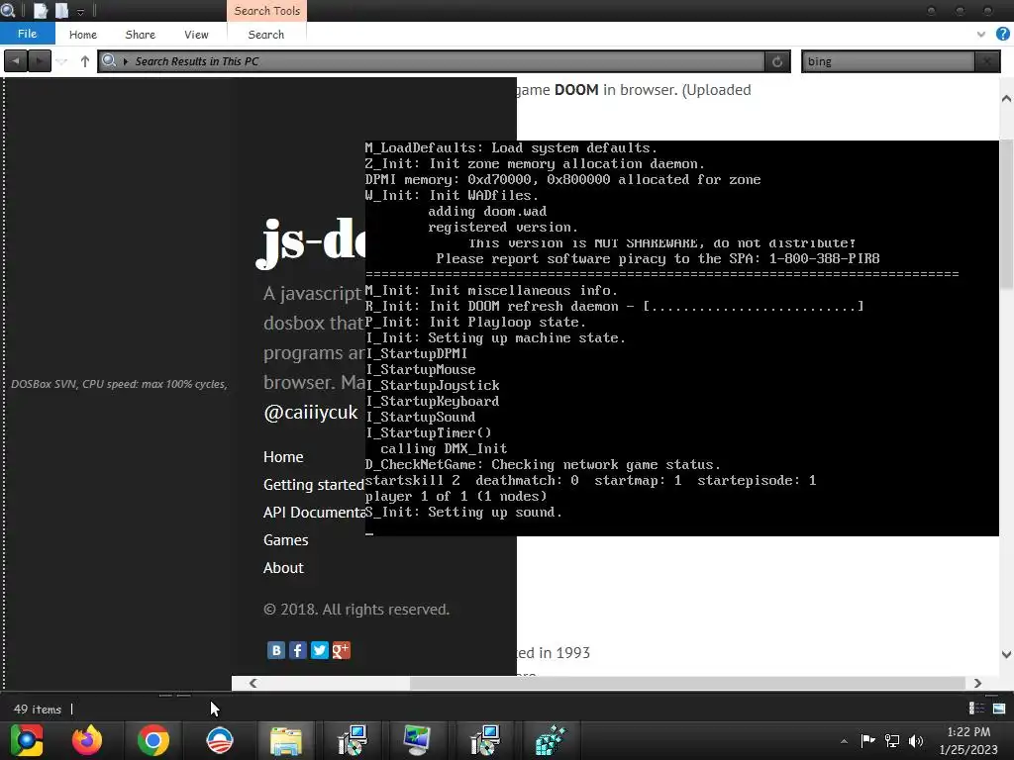Screen dimensions: 1014x760
Task: Open the Home link on js-dos page
Action: pos(283,457)
